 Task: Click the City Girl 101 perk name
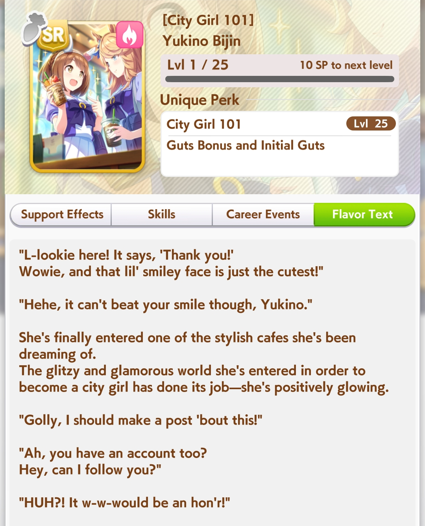click(x=204, y=124)
